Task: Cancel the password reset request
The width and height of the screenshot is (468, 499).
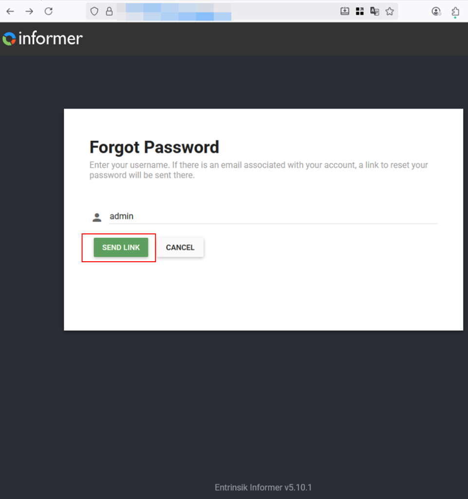Action: pos(180,247)
